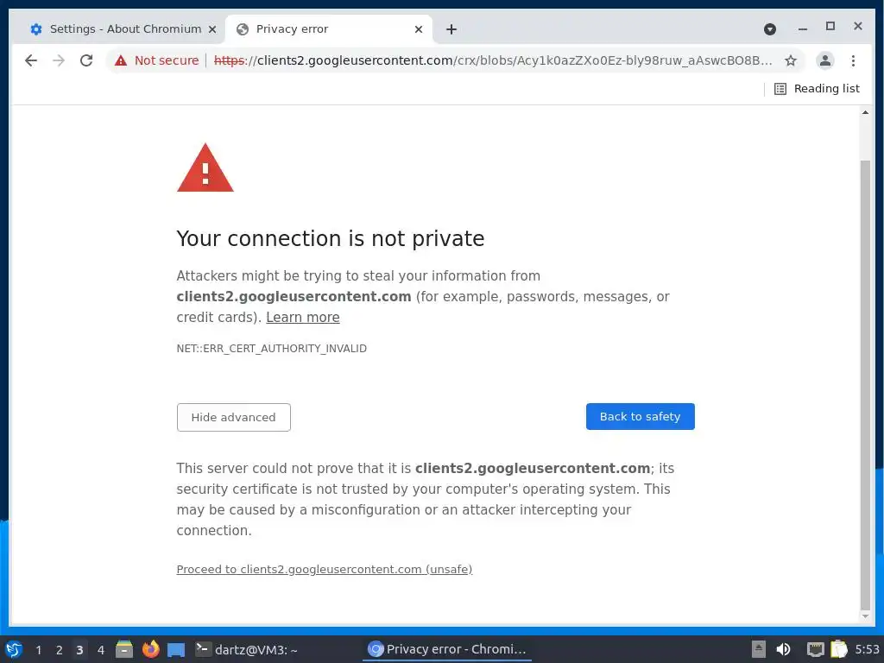Collapse details with Hide advanced button
This screenshot has height=663, width=884.
click(233, 417)
